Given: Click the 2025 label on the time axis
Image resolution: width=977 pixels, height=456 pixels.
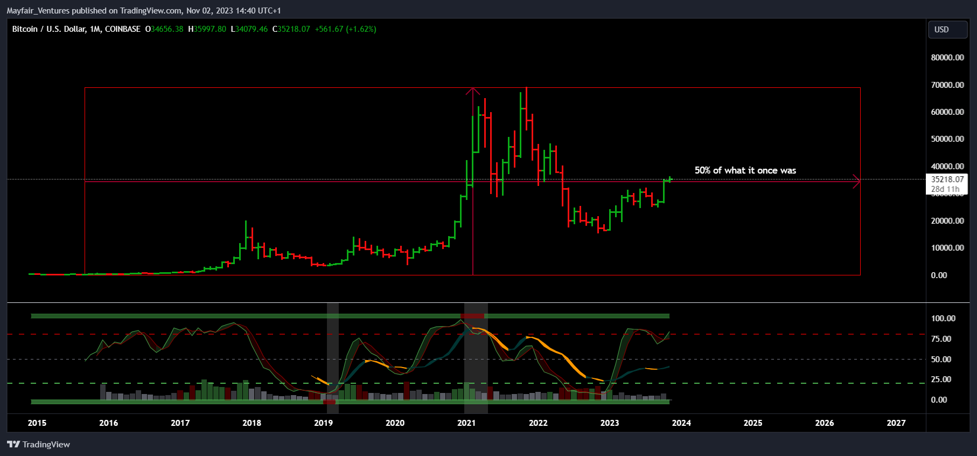Looking at the screenshot, I should coord(753,423).
